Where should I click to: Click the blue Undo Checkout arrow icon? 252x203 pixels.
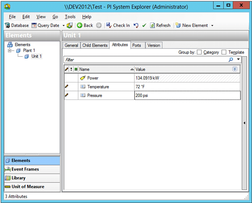point(136,25)
